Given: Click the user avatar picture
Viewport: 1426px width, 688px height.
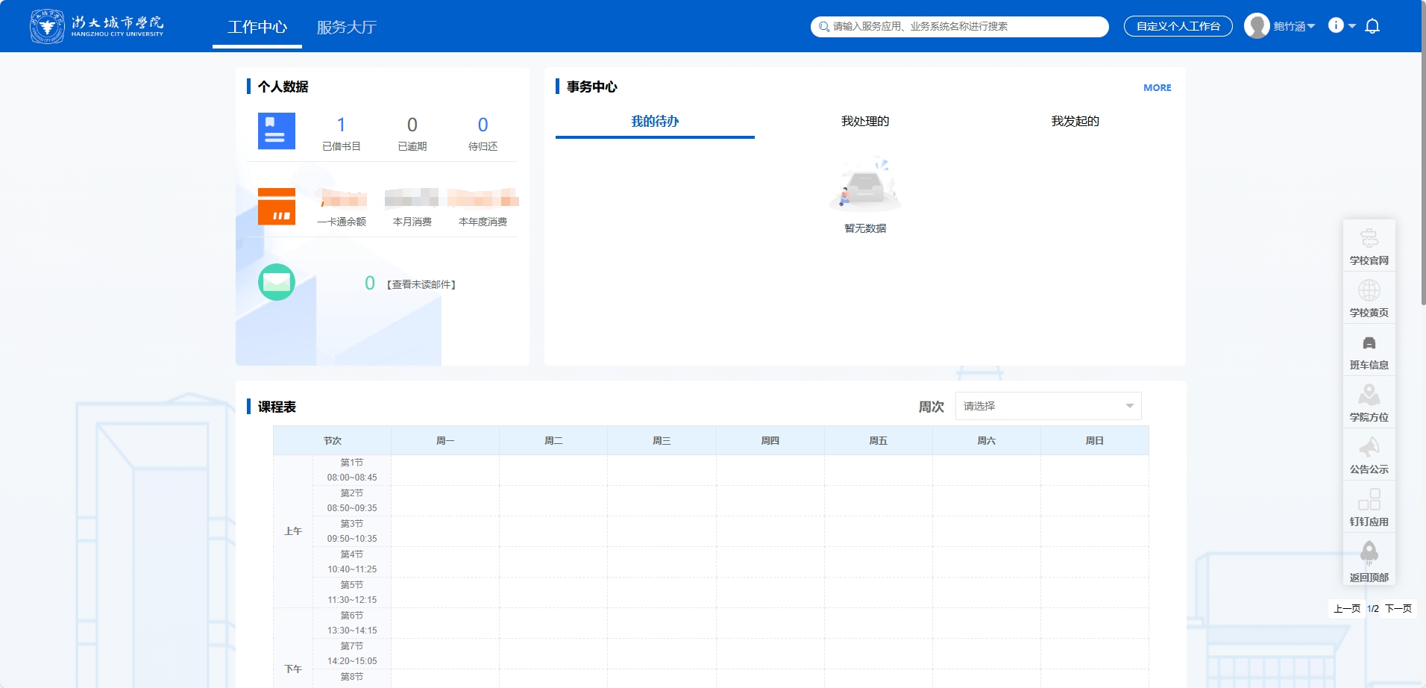Looking at the screenshot, I should (1257, 26).
